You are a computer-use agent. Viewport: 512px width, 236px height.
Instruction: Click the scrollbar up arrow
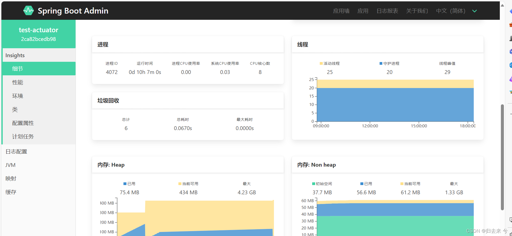click(x=503, y=5)
